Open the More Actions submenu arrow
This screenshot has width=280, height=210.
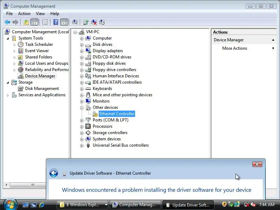tap(273, 48)
